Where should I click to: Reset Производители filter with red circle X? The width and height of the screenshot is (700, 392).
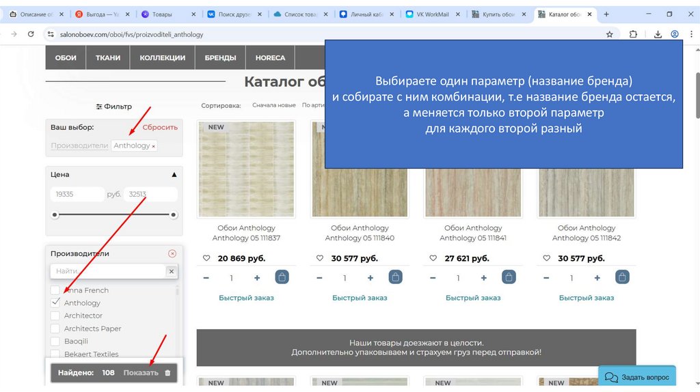(x=172, y=254)
